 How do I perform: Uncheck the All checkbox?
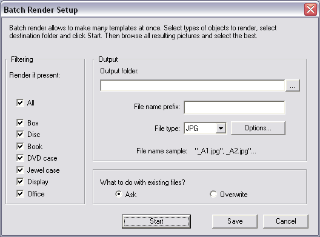(x=20, y=102)
